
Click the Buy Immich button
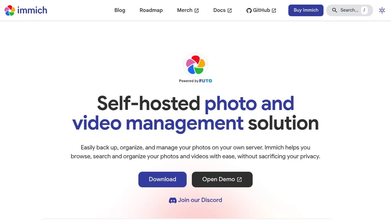[x=306, y=10]
